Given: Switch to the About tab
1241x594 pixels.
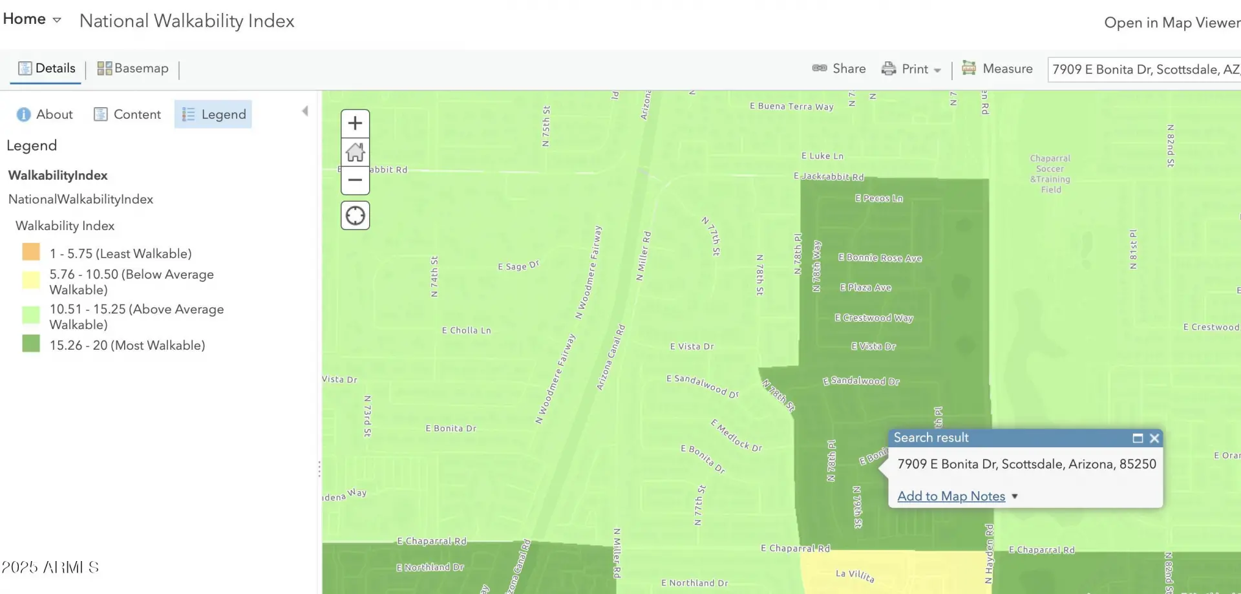Looking at the screenshot, I should (x=45, y=114).
